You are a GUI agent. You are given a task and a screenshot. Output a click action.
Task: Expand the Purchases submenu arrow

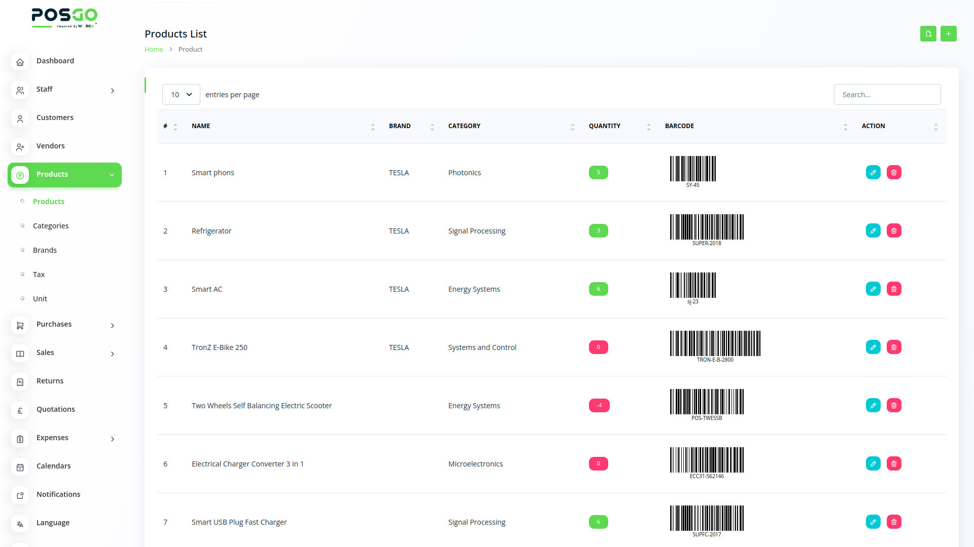pos(112,326)
